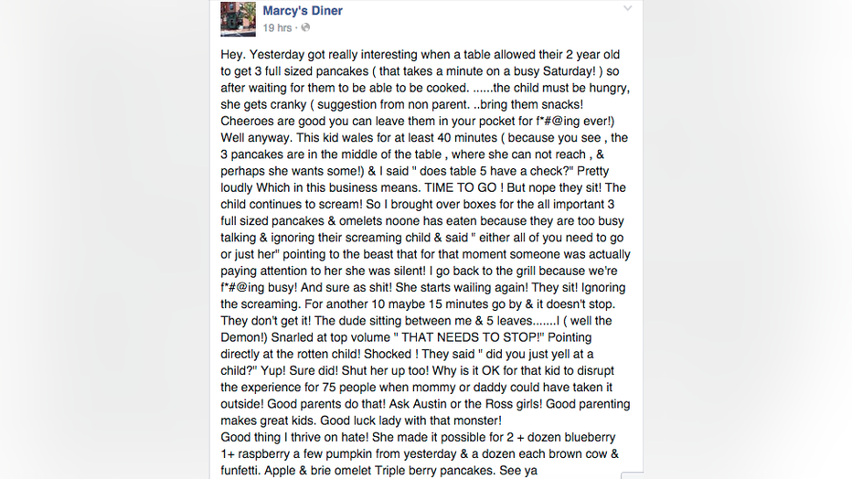Click the phrase "Good luck lady with that monster!"
Image resolution: width=852 pixels, height=479 pixels.
[x=410, y=420]
